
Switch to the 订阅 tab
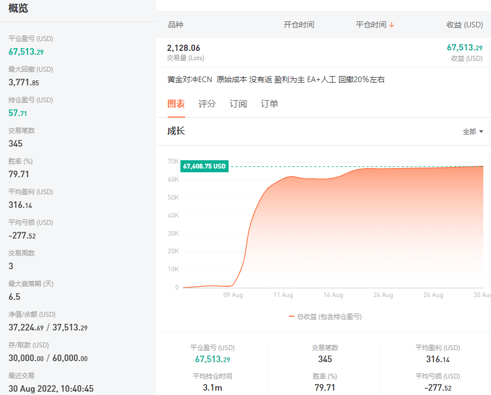pos(238,104)
